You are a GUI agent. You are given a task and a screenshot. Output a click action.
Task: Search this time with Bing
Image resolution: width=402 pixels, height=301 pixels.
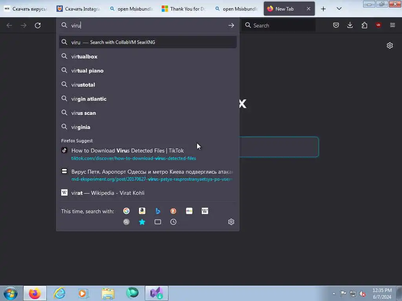158,211
